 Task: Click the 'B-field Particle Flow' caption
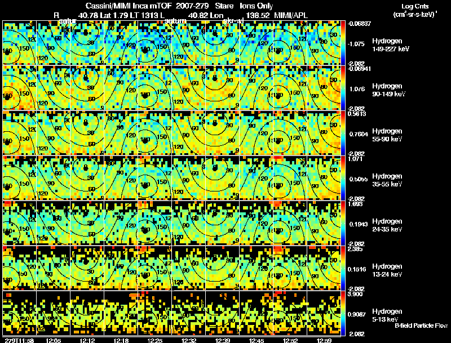click(x=421, y=326)
